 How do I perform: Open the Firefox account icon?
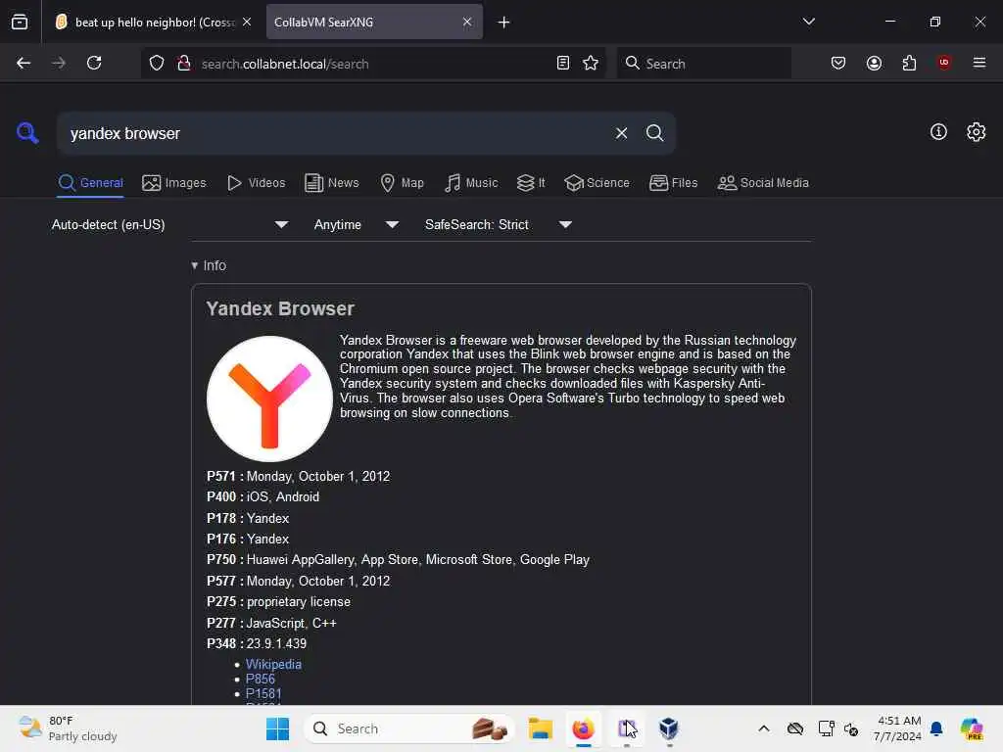pos(874,64)
